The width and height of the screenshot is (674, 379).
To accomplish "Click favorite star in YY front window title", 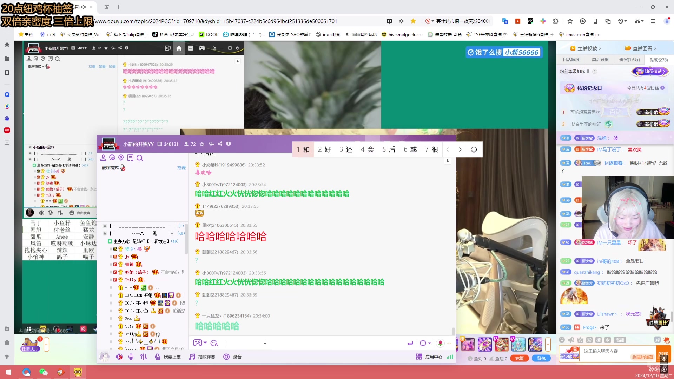I will pyautogui.click(x=202, y=144).
